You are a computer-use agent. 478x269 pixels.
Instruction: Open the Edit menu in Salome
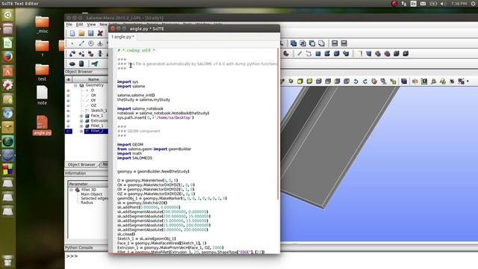tap(80, 25)
